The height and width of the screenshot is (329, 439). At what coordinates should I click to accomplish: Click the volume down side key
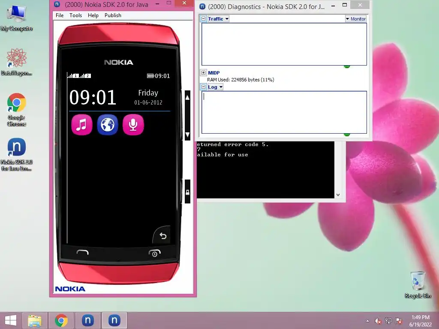[188, 135]
